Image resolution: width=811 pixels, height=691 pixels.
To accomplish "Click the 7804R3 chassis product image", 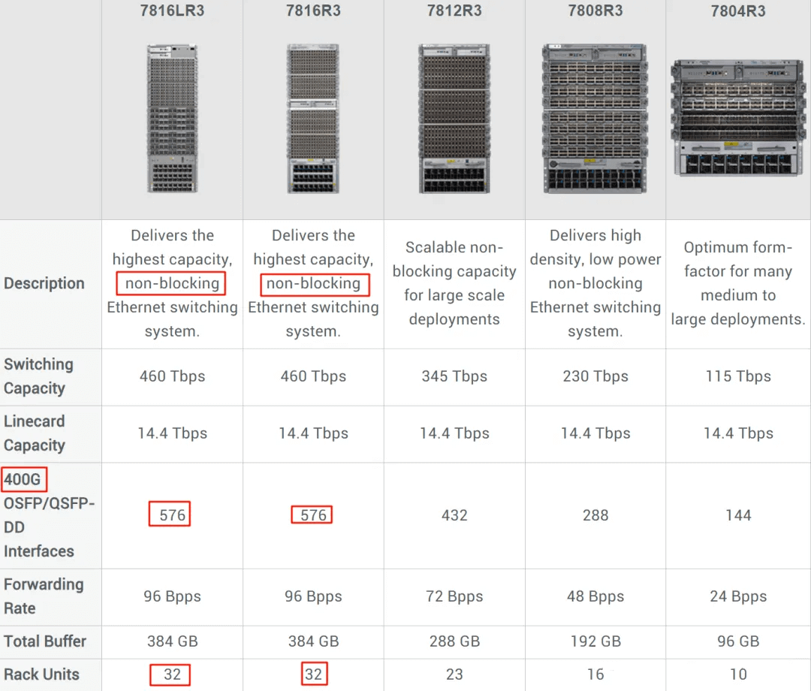I will pos(738,118).
